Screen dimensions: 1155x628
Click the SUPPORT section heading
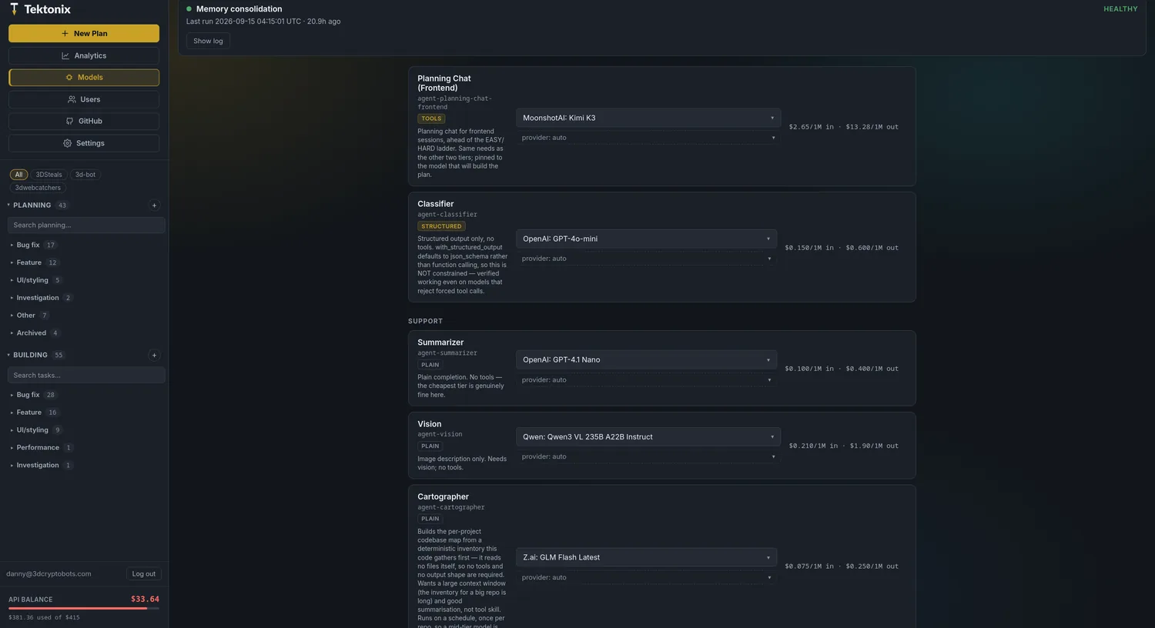(x=425, y=322)
